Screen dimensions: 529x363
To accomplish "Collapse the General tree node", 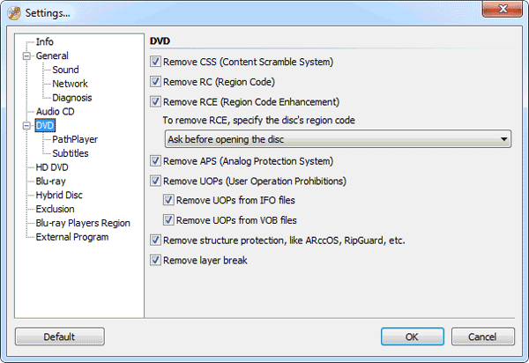I will pyautogui.click(x=26, y=56).
